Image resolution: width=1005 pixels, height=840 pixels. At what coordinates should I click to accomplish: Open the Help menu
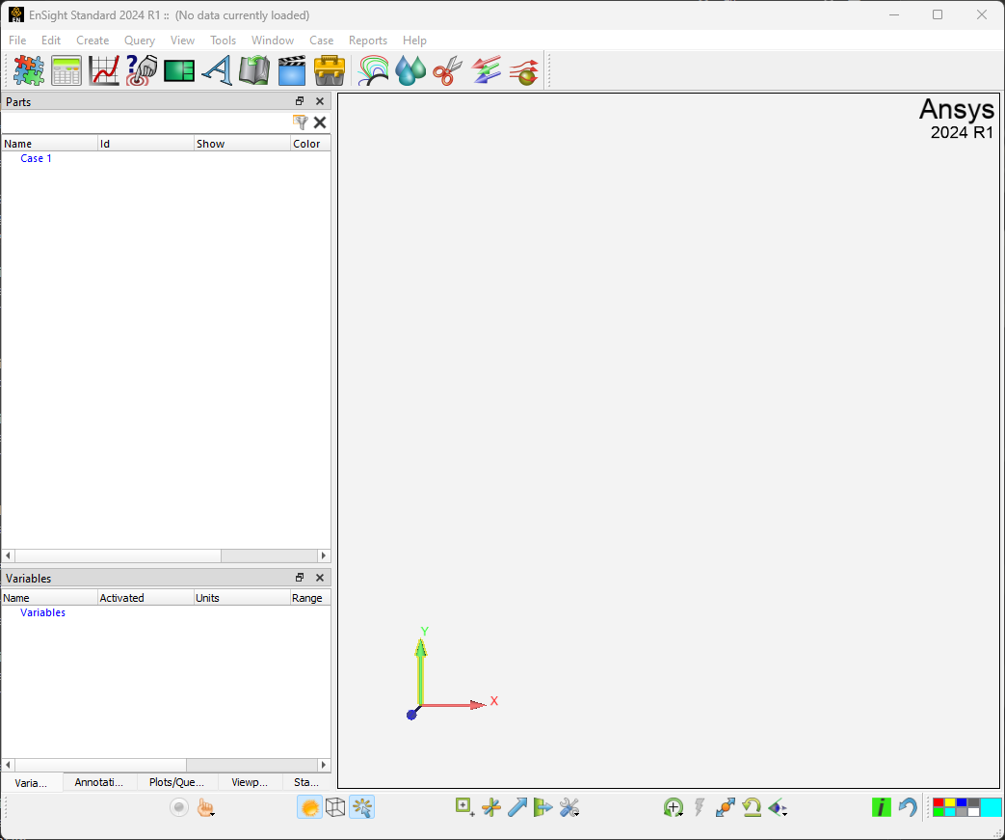point(414,40)
